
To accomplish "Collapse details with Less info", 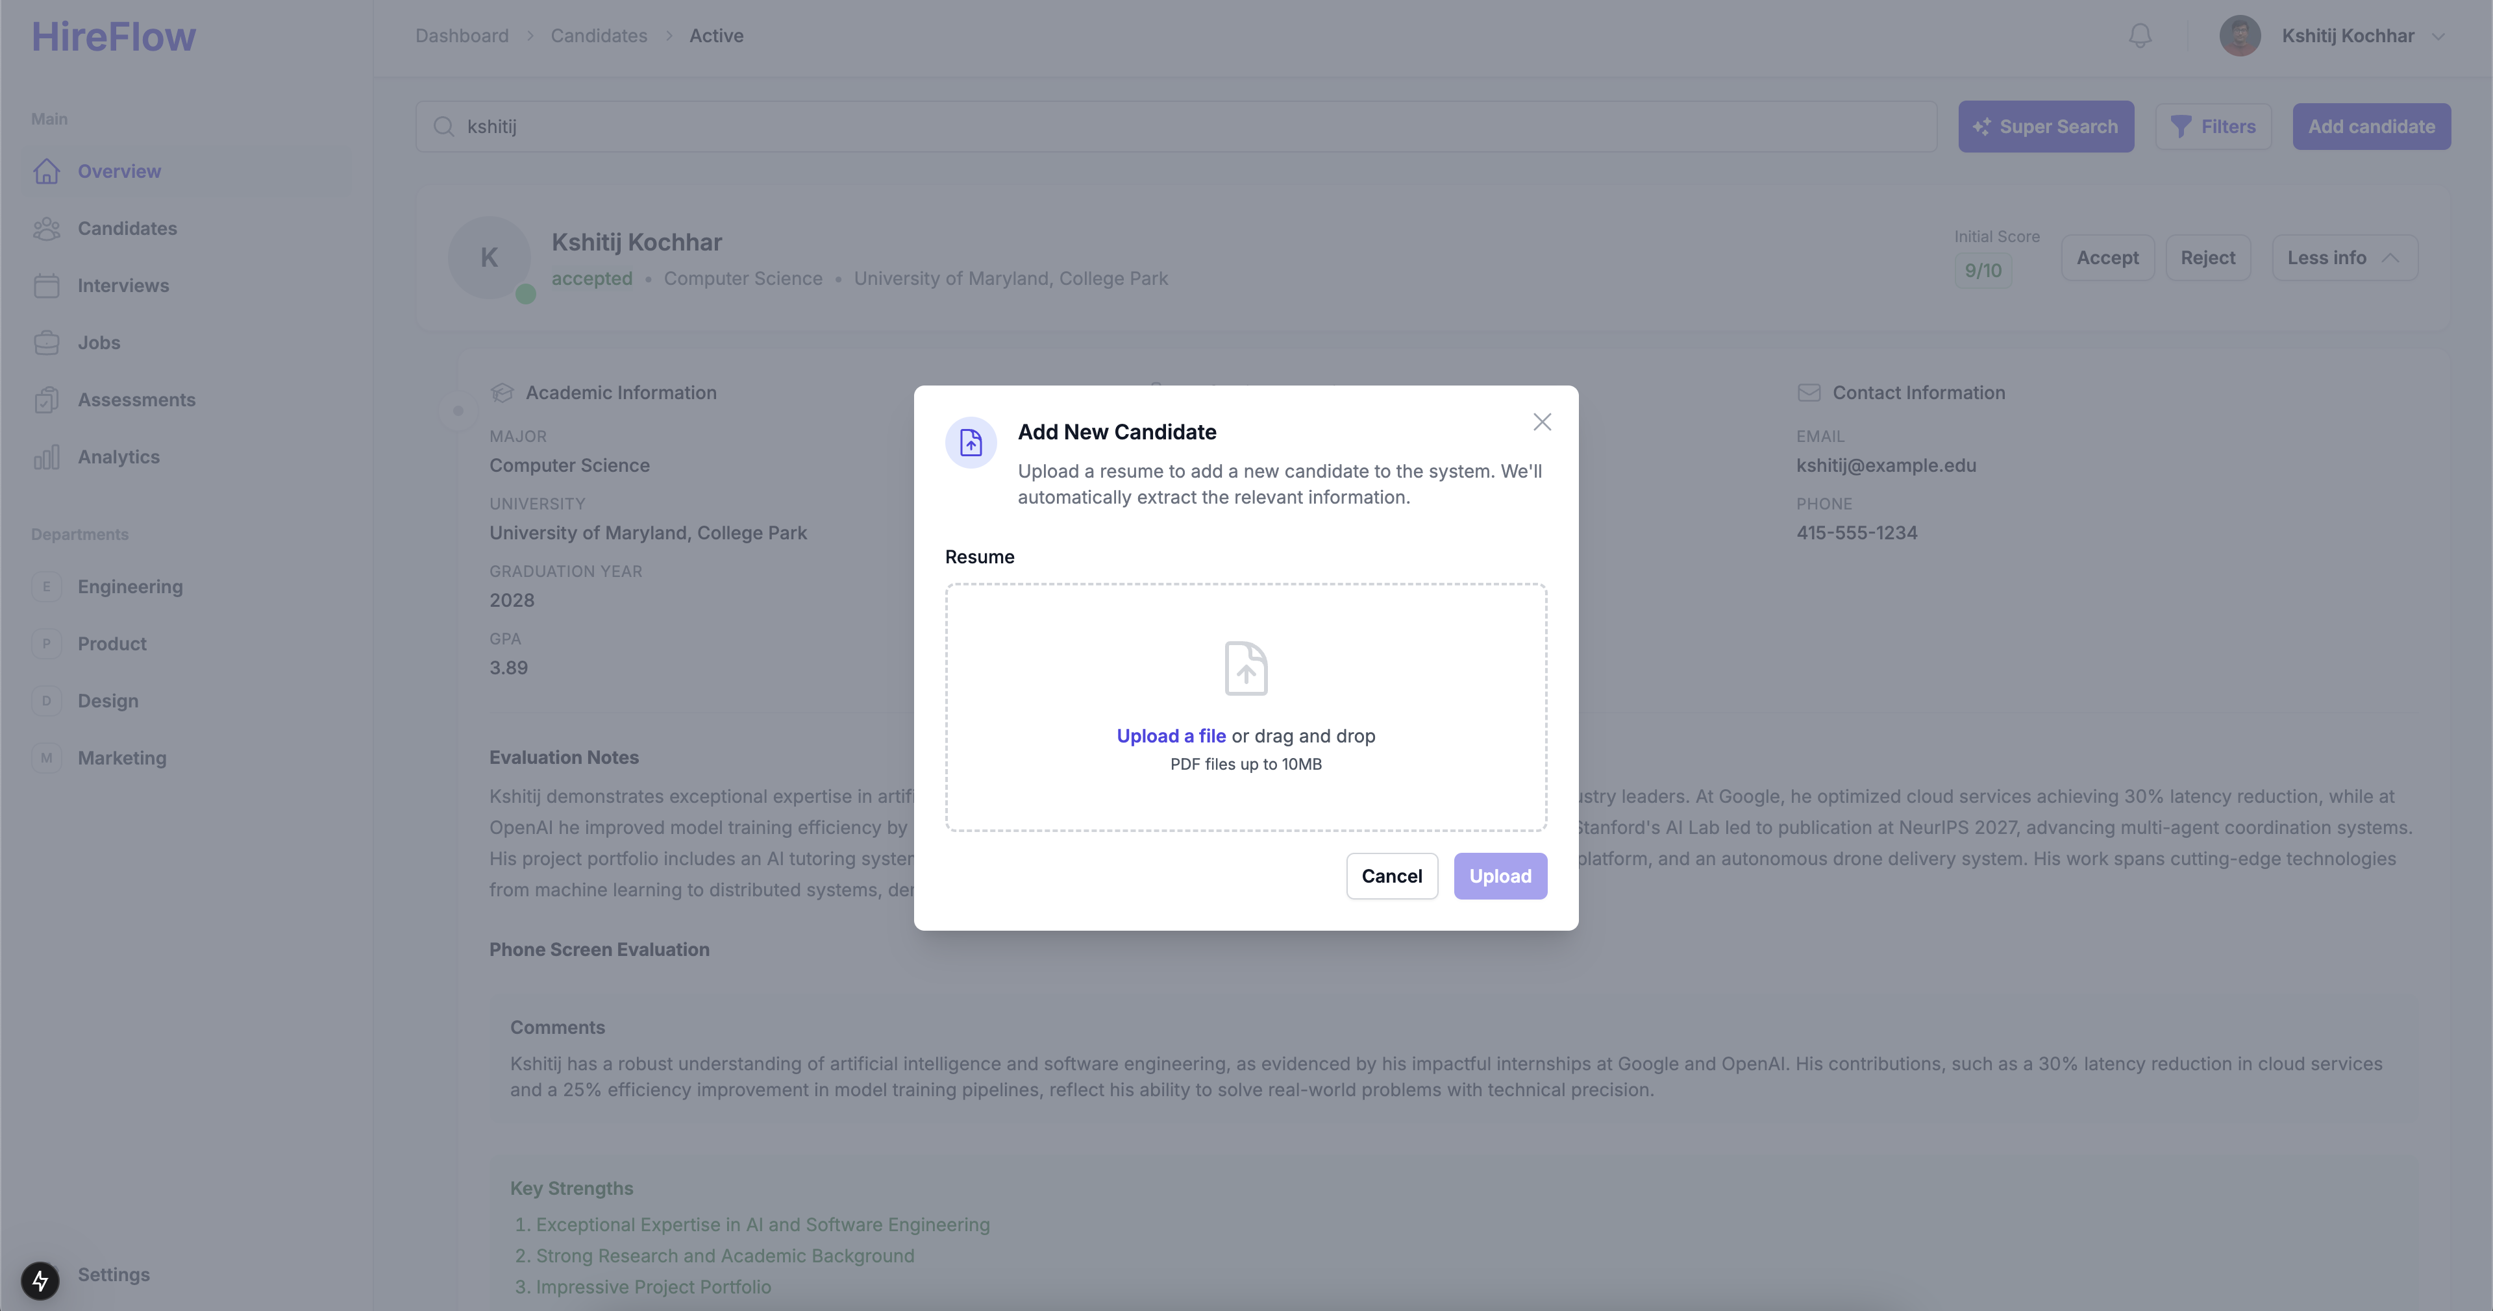I will pyautogui.click(x=2343, y=258).
